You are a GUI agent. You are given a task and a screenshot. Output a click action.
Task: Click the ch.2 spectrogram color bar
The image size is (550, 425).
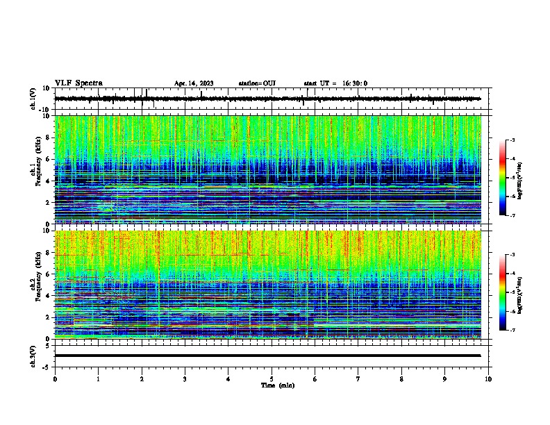503,292
